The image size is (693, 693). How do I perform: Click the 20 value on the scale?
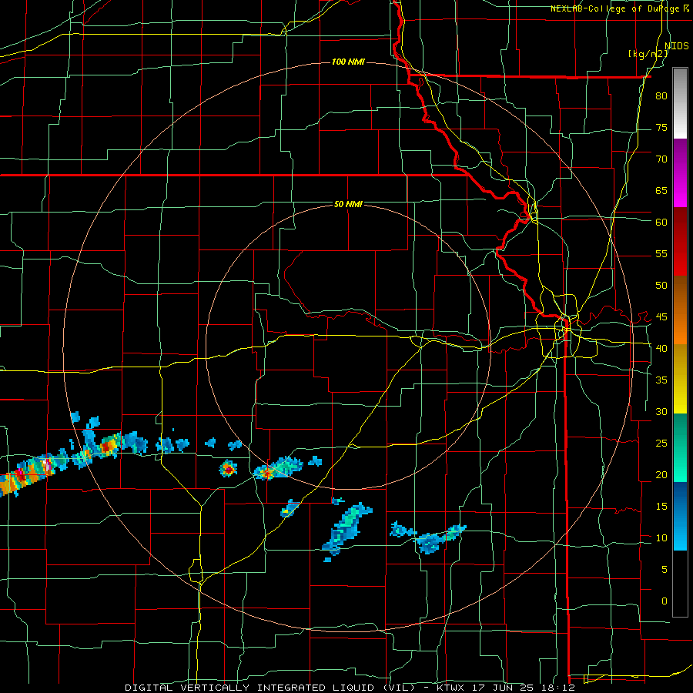[x=661, y=474]
